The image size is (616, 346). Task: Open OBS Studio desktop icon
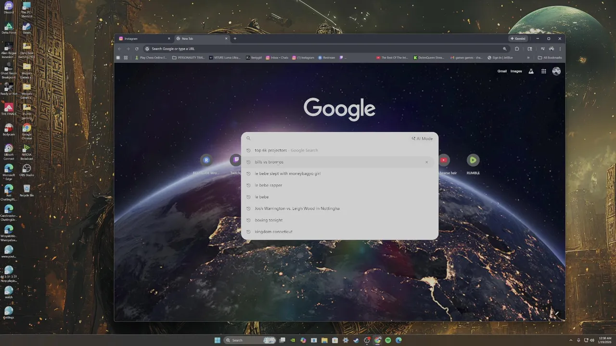pos(26,171)
